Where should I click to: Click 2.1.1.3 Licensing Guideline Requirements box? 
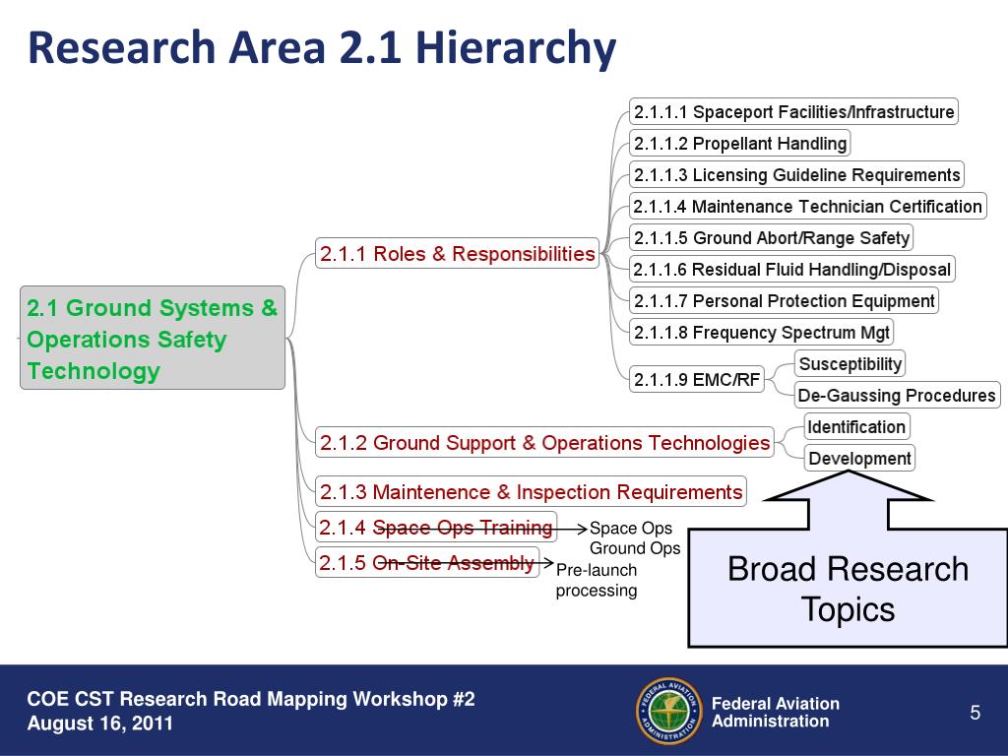[796, 174]
